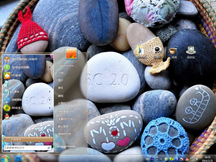Open PPS影音 from the Start menu
This screenshot has width=216, height=162.
tap(28, 75)
